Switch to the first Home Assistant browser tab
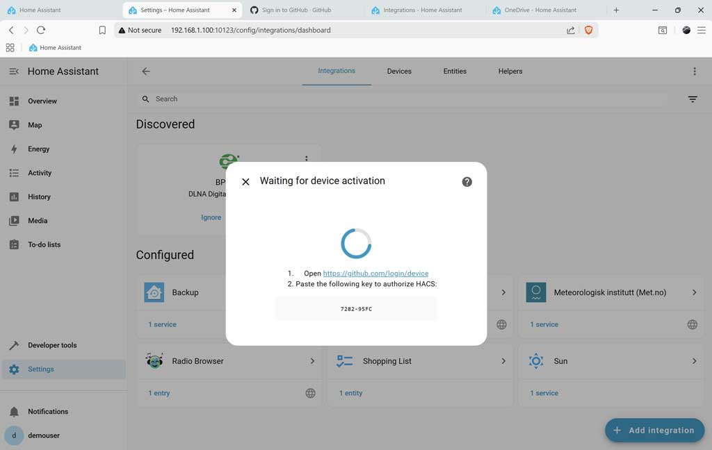Image resolution: width=712 pixels, height=450 pixels. [x=40, y=10]
